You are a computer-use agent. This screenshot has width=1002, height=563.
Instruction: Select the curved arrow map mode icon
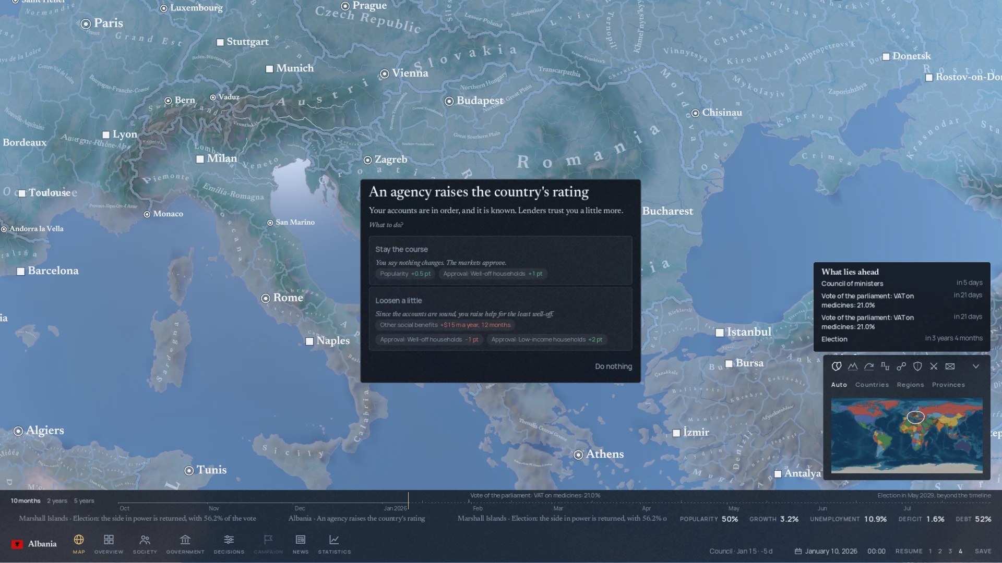coord(869,366)
